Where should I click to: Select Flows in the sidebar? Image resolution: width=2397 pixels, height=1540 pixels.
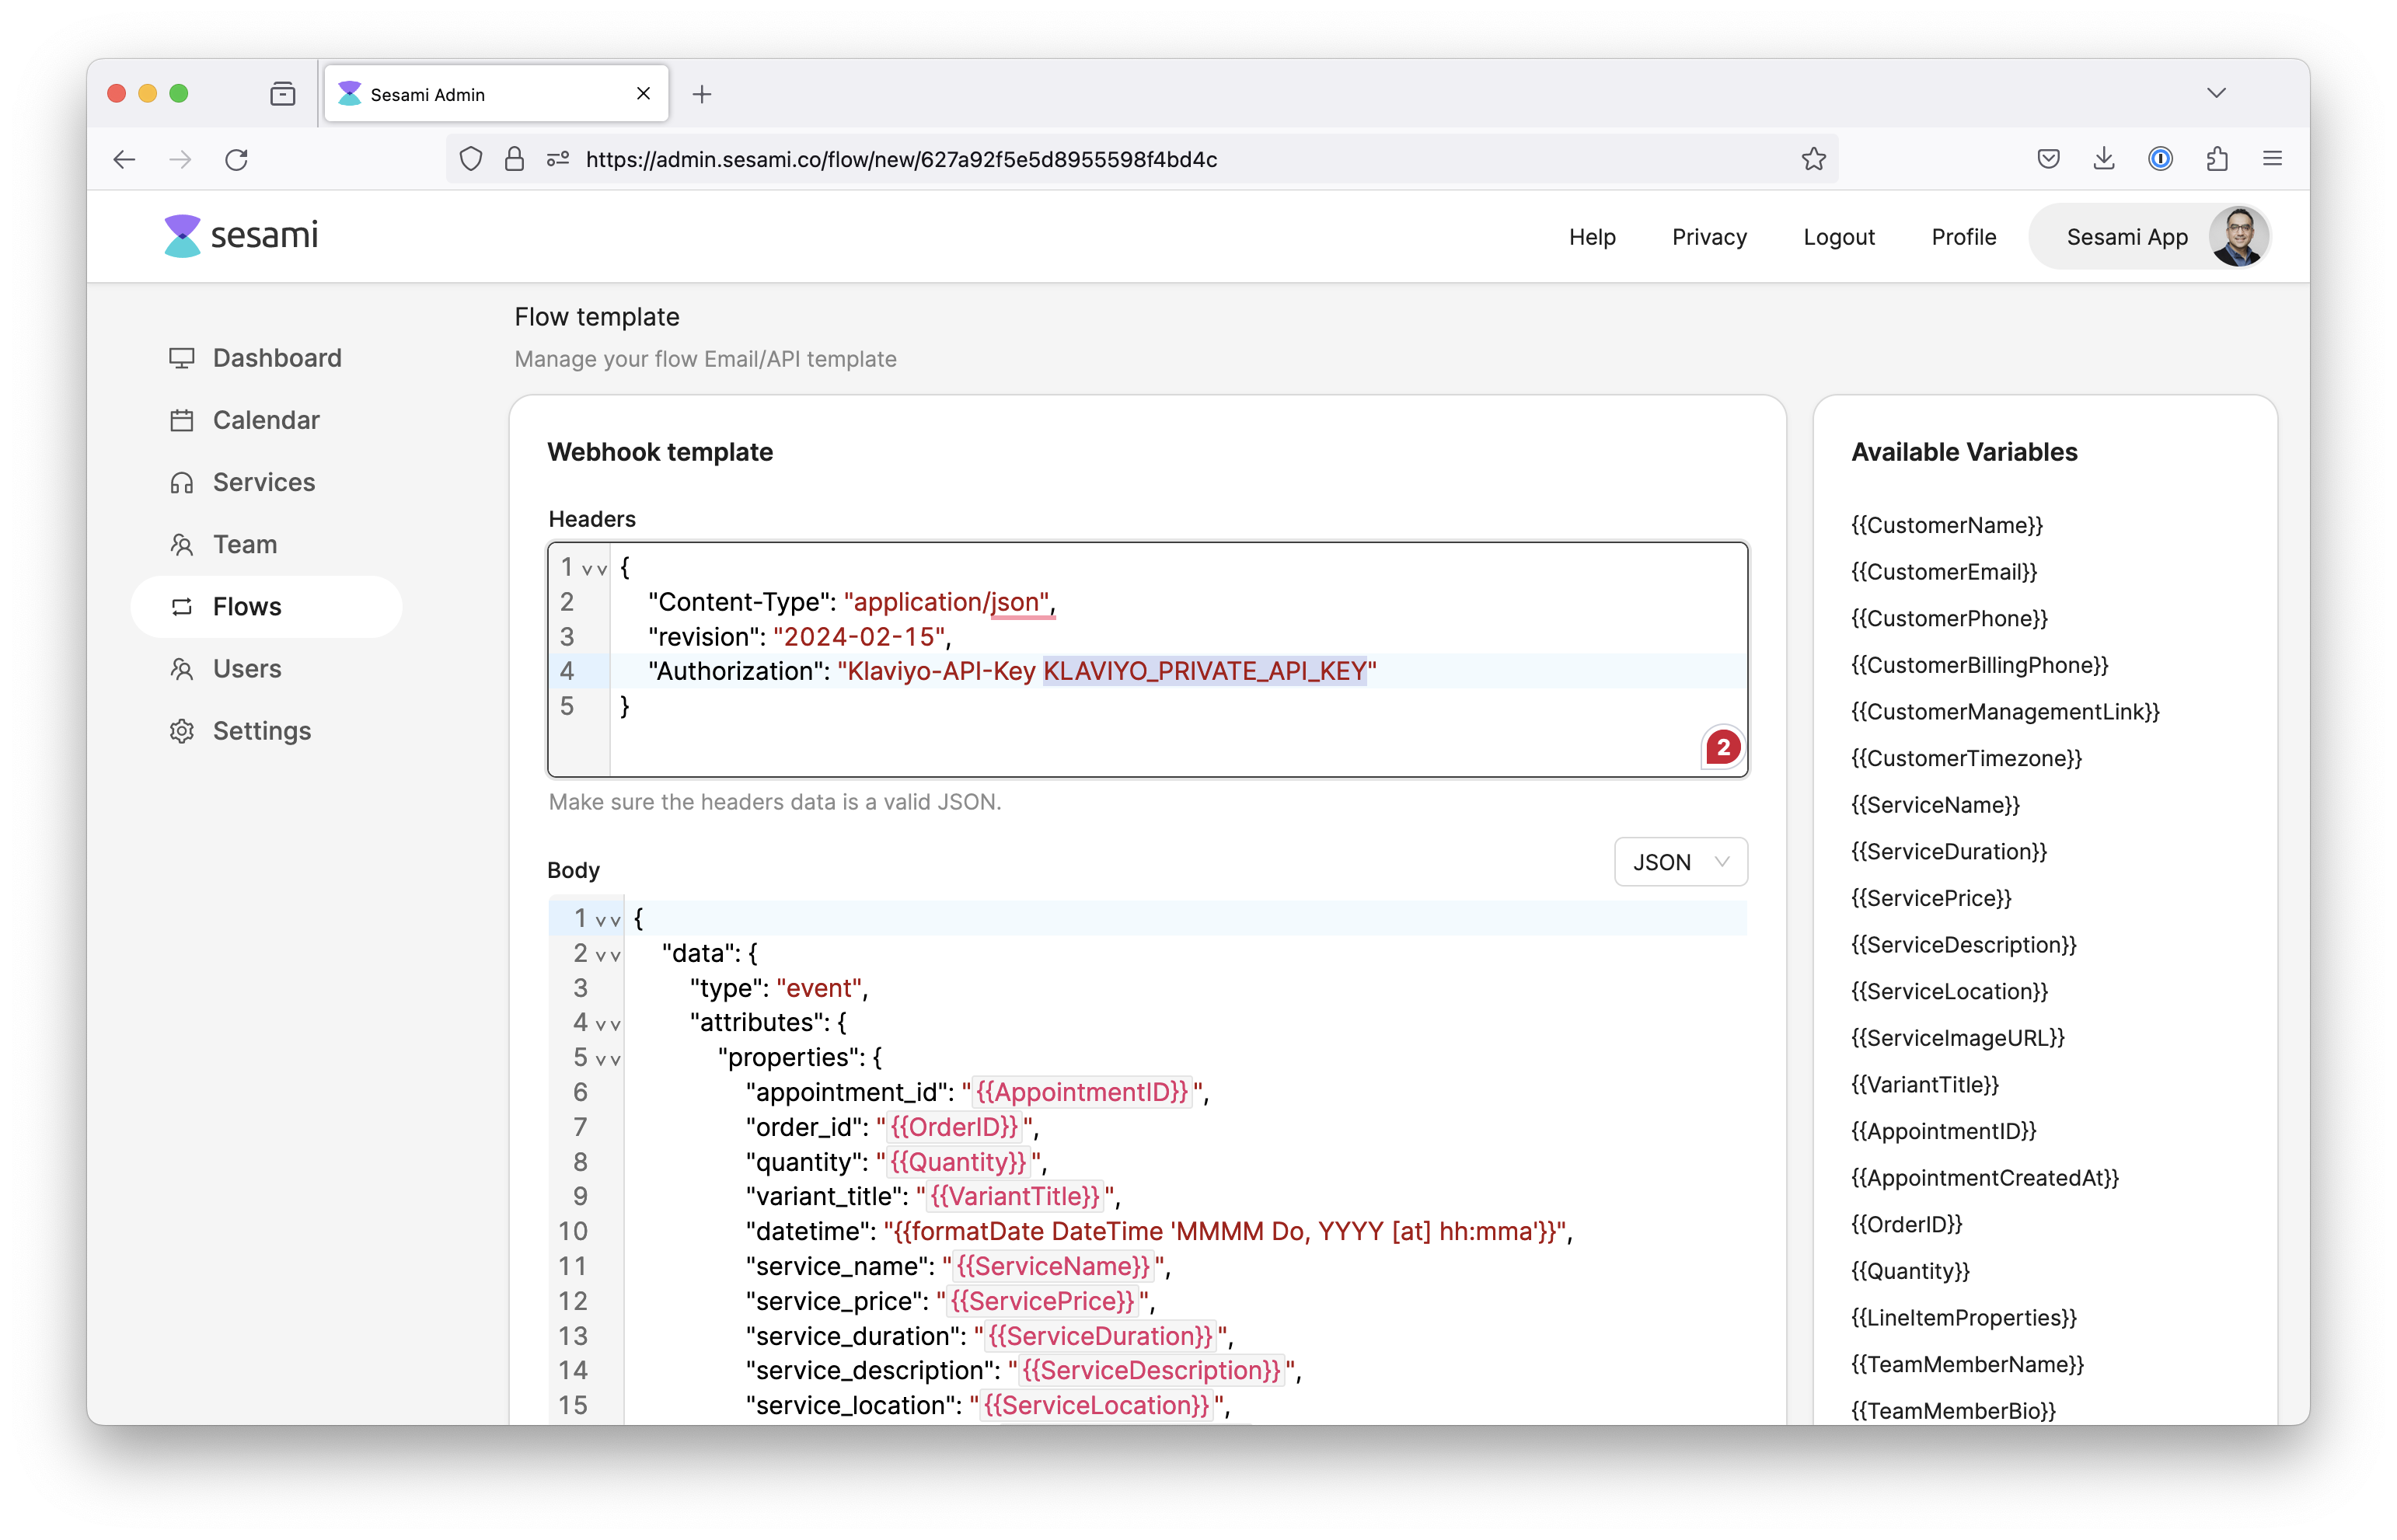[266, 607]
